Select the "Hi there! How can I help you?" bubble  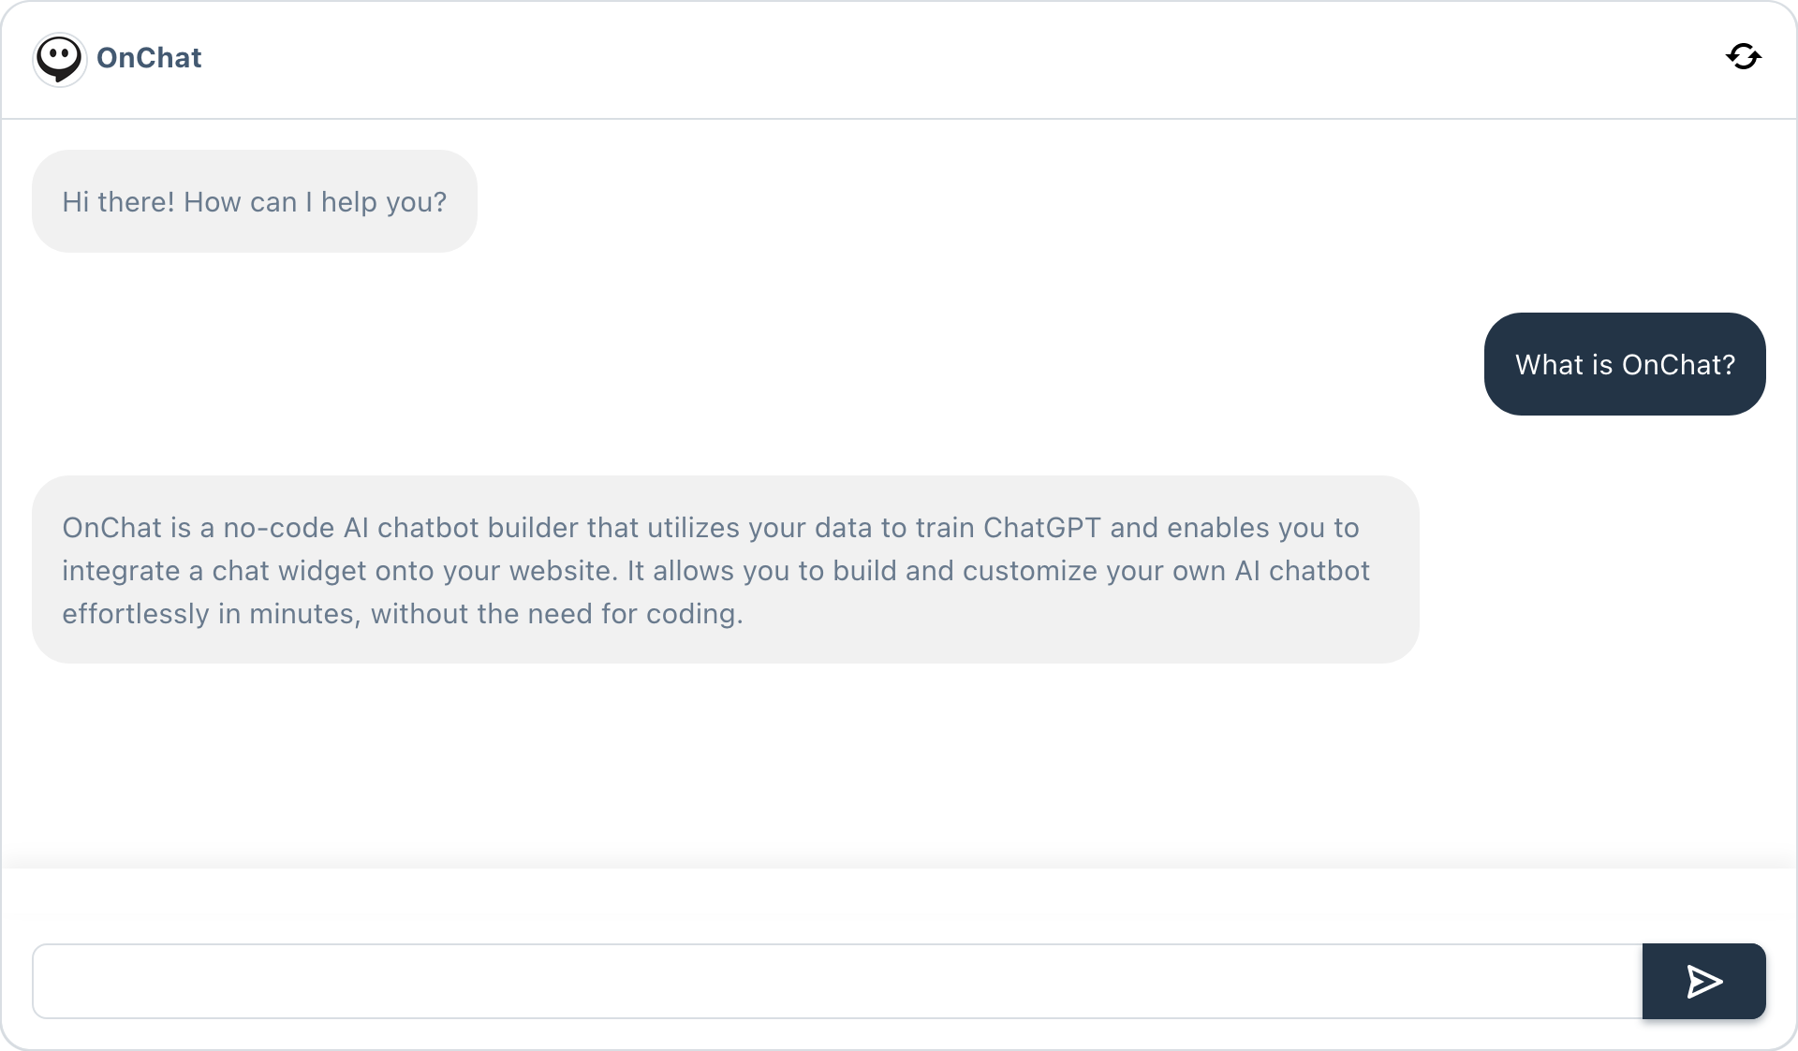click(x=255, y=201)
